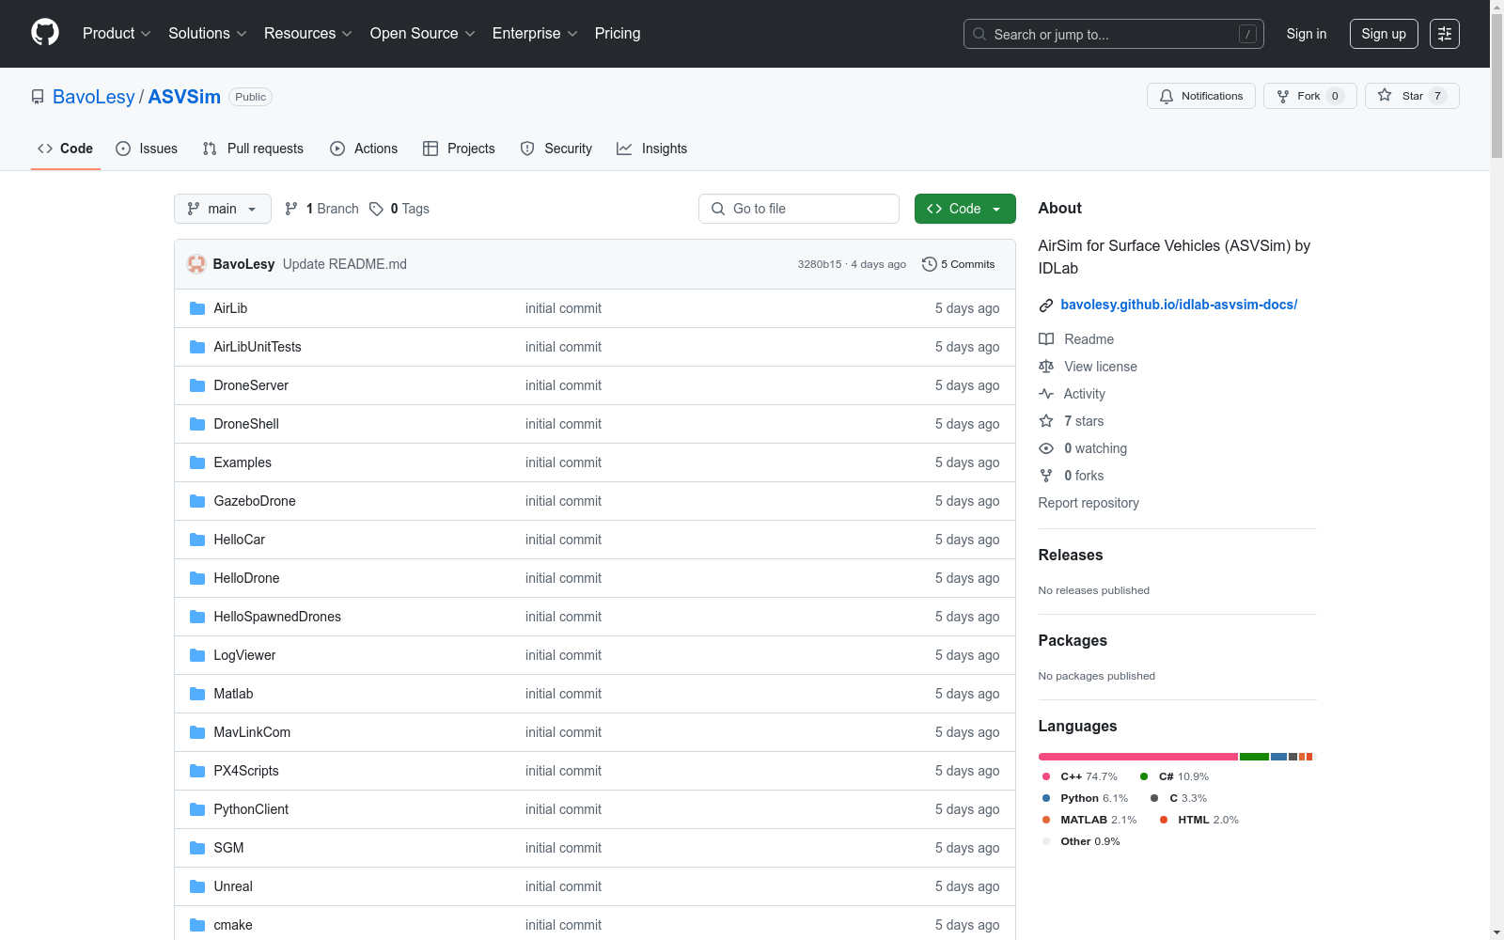Click the Matlab folder icon
Image resolution: width=1504 pixels, height=940 pixels.
click(197, 694)
